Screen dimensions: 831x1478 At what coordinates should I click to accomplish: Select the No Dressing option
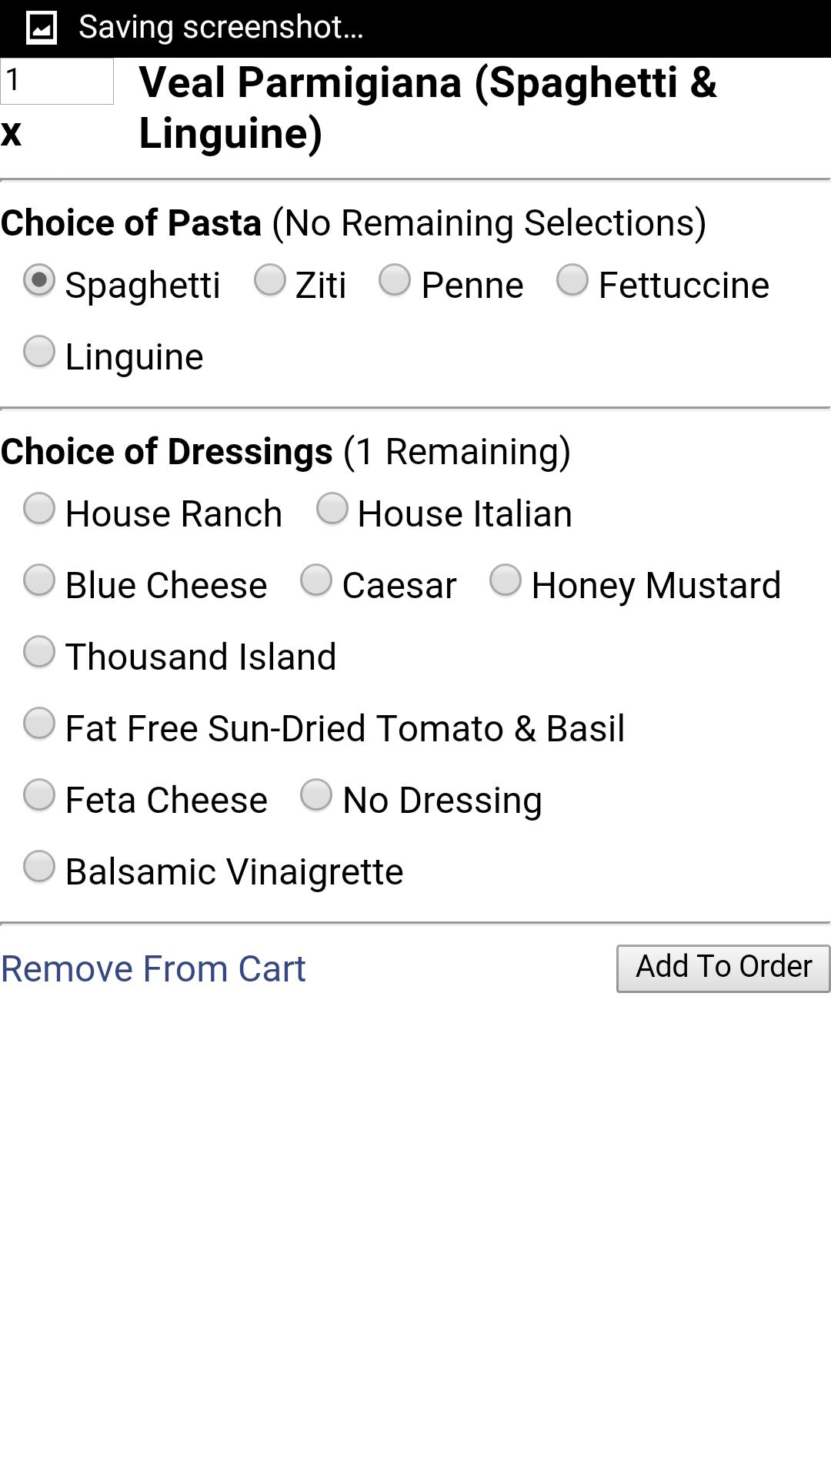coord(316,795)
